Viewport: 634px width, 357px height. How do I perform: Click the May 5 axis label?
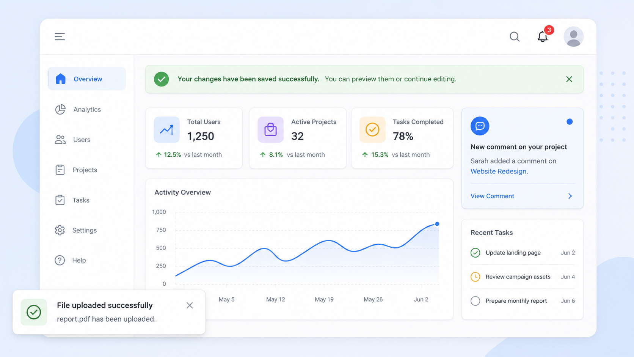pyautogui.click(x=226, y=299)
